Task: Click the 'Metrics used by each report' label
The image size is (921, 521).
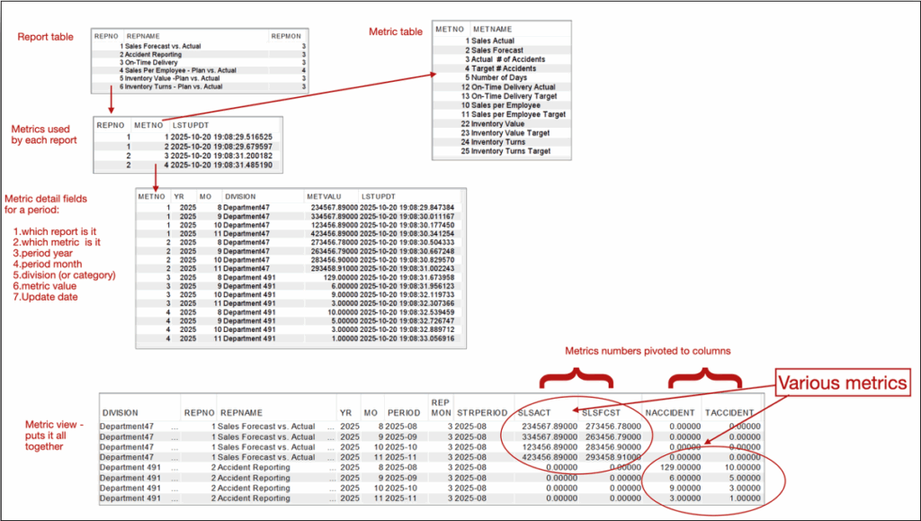Action: click(44, 134)
